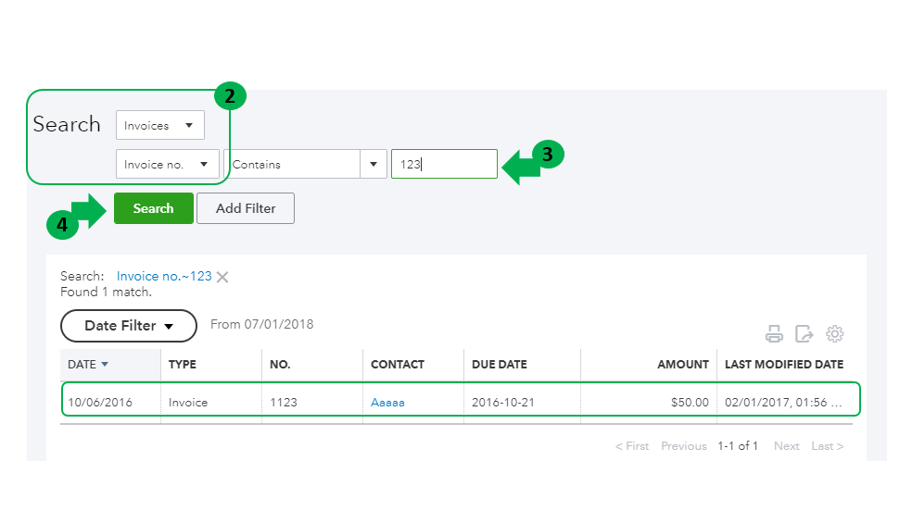This screenshot has height=511, width=900.
Task: Click the export icon next to the printer
Action: (804, 334)
